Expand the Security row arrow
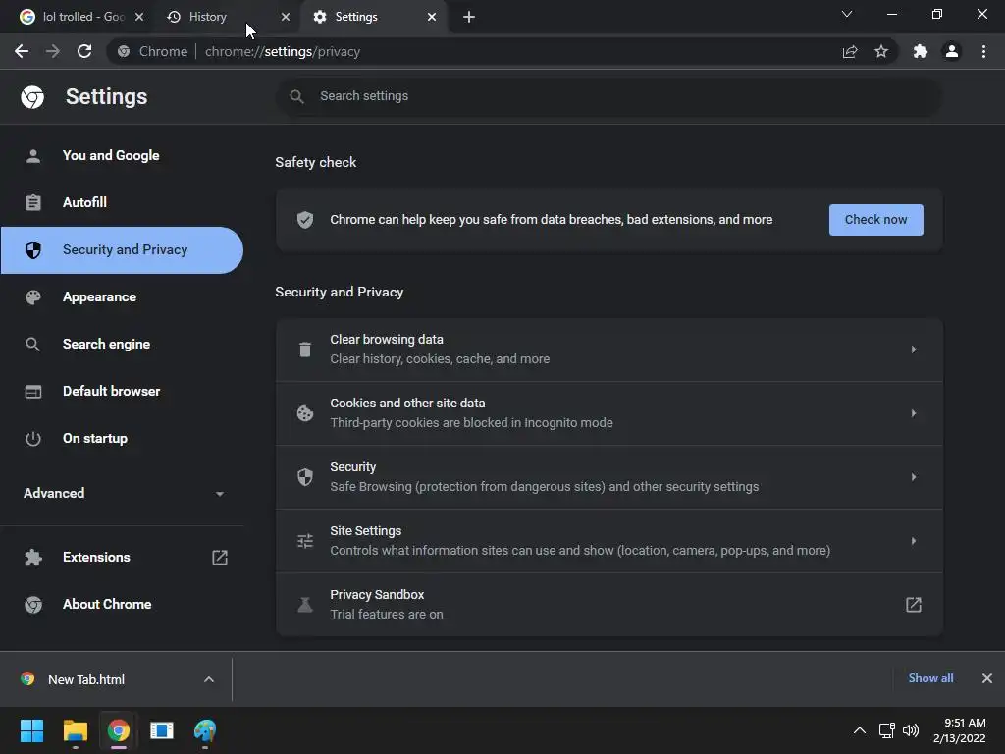This screenshot has width=1005, height=754. (914, 477)
